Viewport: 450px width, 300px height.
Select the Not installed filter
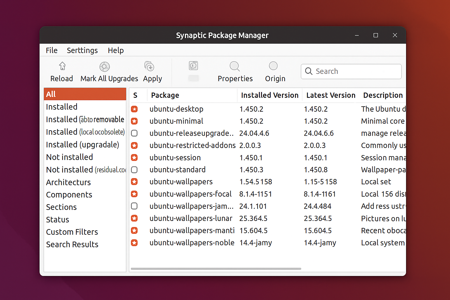click(69, 157)
